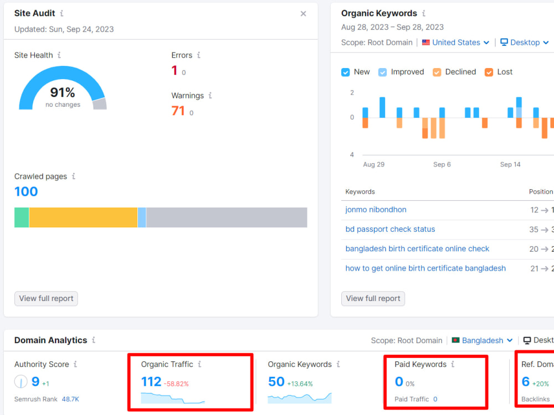Click the Organic Keywords value 50
The image size is (554, 415).
[x=276, y=382]
